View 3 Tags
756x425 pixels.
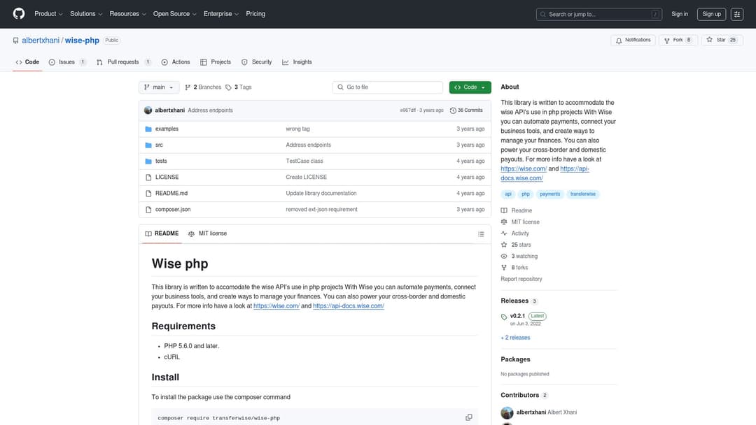[239, 87]
